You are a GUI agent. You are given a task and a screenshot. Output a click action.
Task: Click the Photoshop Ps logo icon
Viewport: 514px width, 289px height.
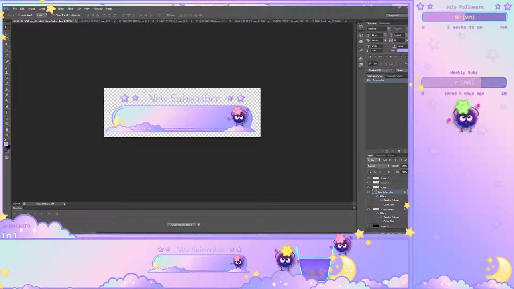tap(6, 8)
